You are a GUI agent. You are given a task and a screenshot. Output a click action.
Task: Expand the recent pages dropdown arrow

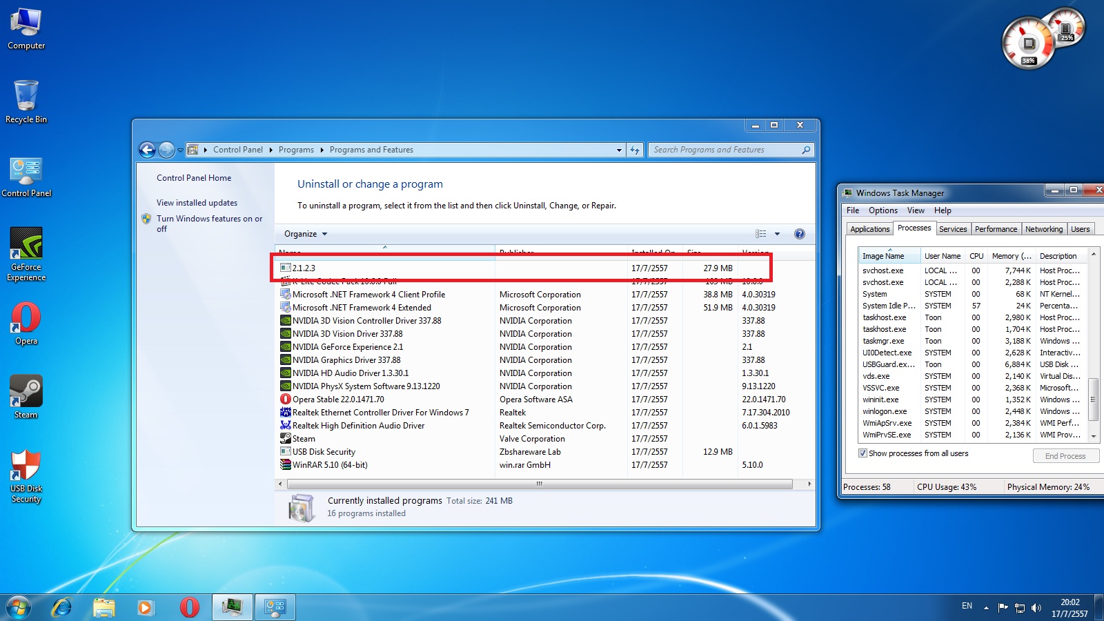tap(180, 150)
